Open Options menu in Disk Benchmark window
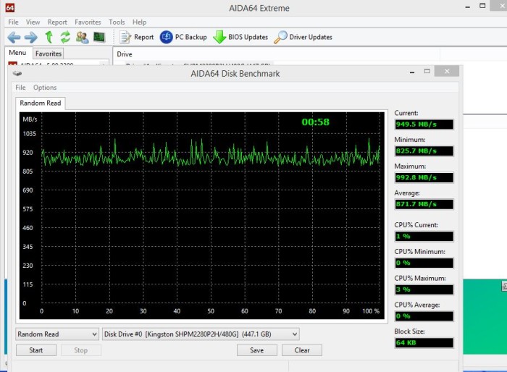Viewport: 507px width, 372px height. (45, 88)
